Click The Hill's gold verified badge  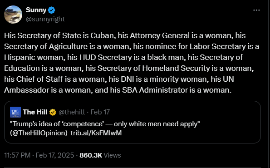[53, 112]
